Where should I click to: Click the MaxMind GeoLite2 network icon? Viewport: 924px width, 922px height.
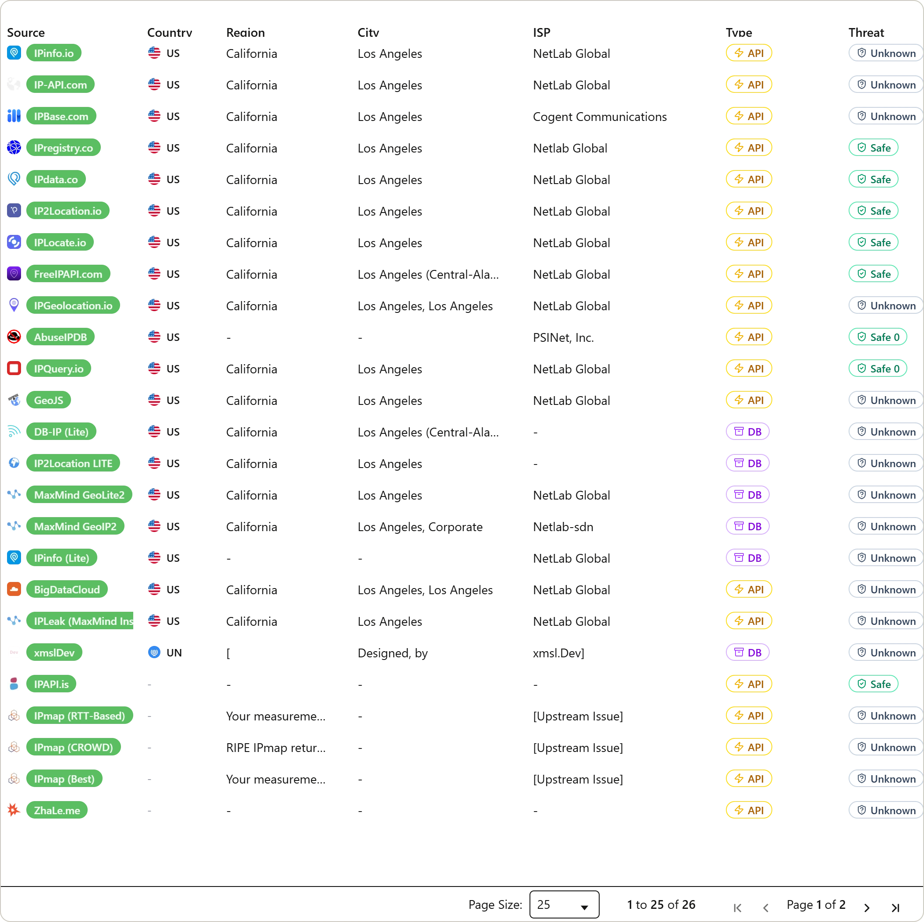pos(14,494)
